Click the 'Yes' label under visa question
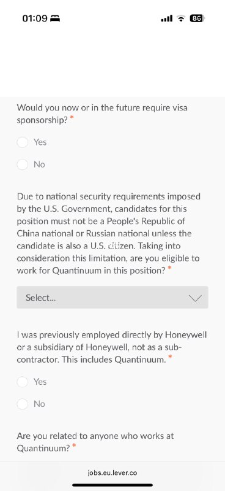The image size is (225, 491). 40,142
